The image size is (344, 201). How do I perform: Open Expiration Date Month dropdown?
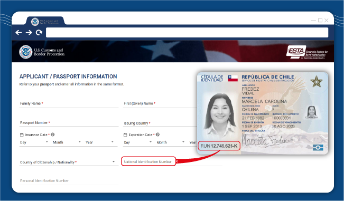(171, 142)
